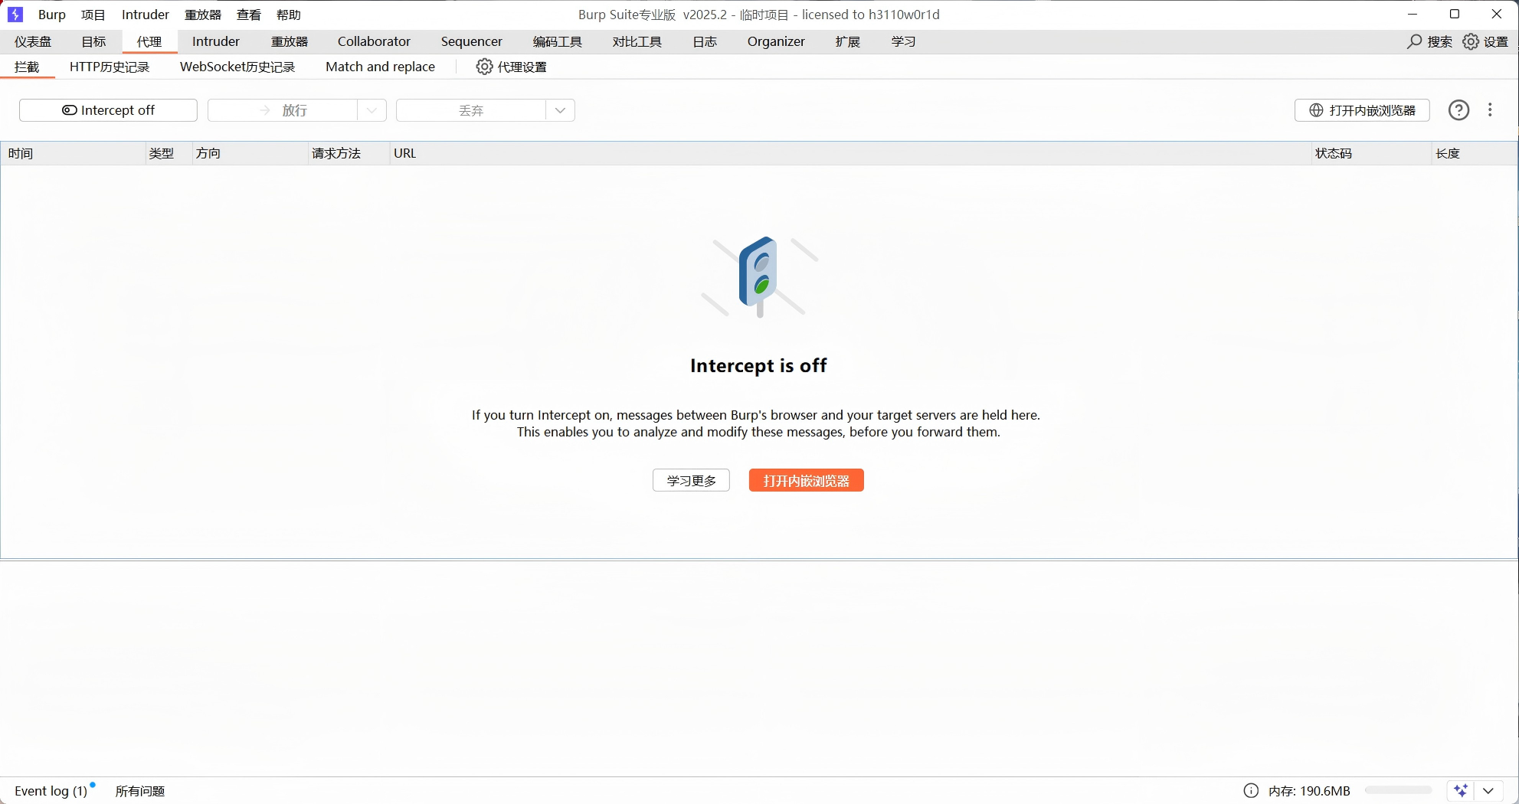Open the Collaborator tab
The height and width of the screenshot is (804, 1519).
[374, 41]
